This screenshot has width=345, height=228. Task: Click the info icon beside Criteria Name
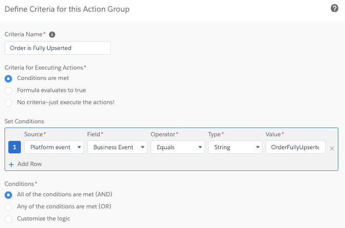(52, 35)
